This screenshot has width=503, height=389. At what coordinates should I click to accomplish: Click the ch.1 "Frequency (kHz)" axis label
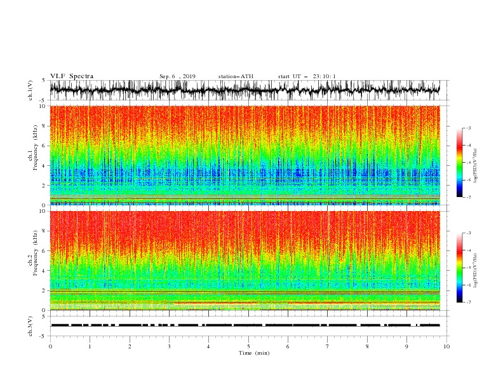coord(35,147)
